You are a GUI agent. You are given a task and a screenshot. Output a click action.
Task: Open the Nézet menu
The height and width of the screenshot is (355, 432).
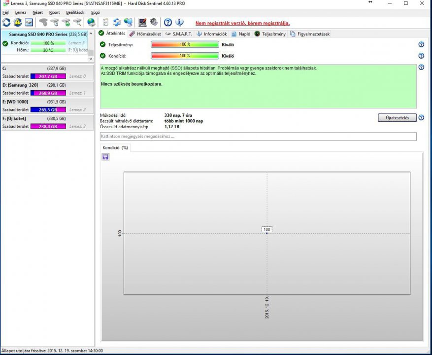pyautogui.click(x=37, y=12)
